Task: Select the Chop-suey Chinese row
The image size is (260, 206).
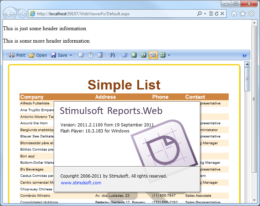Action: [x=36, y=189]
